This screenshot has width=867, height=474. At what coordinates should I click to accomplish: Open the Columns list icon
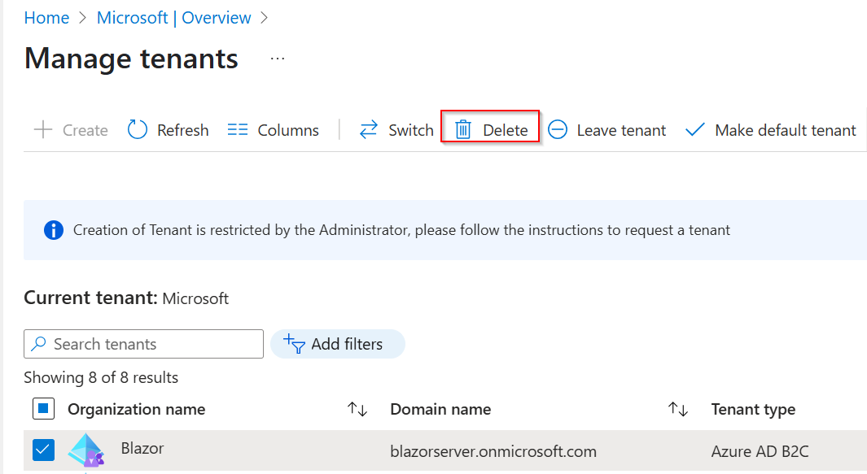tap(237, 130)
